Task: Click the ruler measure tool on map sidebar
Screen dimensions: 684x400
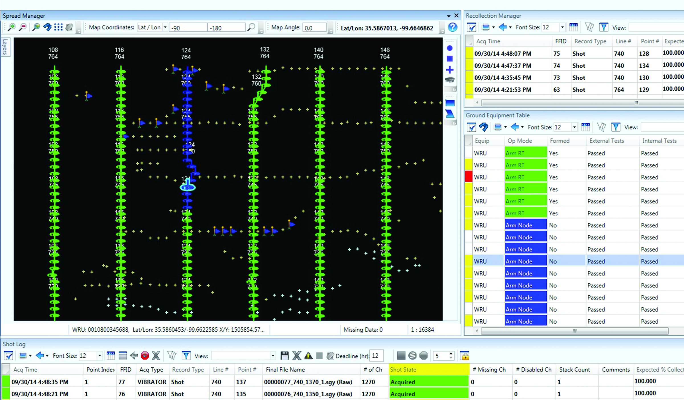Action: [450, 80]
